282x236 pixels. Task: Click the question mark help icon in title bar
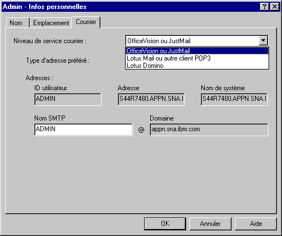pos(265,7)
